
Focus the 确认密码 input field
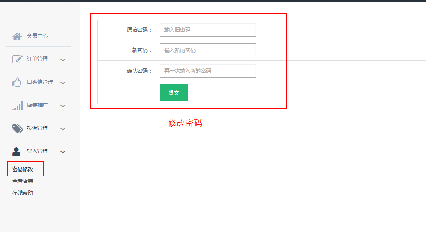pos(208,71)
